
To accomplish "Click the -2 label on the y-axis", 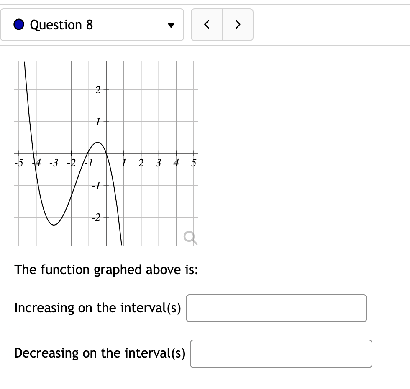I will pos(96,218).
